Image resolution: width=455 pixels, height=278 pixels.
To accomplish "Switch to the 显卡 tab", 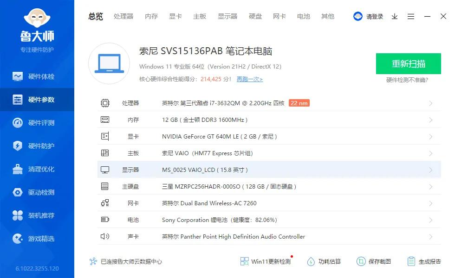I will 175,16.
